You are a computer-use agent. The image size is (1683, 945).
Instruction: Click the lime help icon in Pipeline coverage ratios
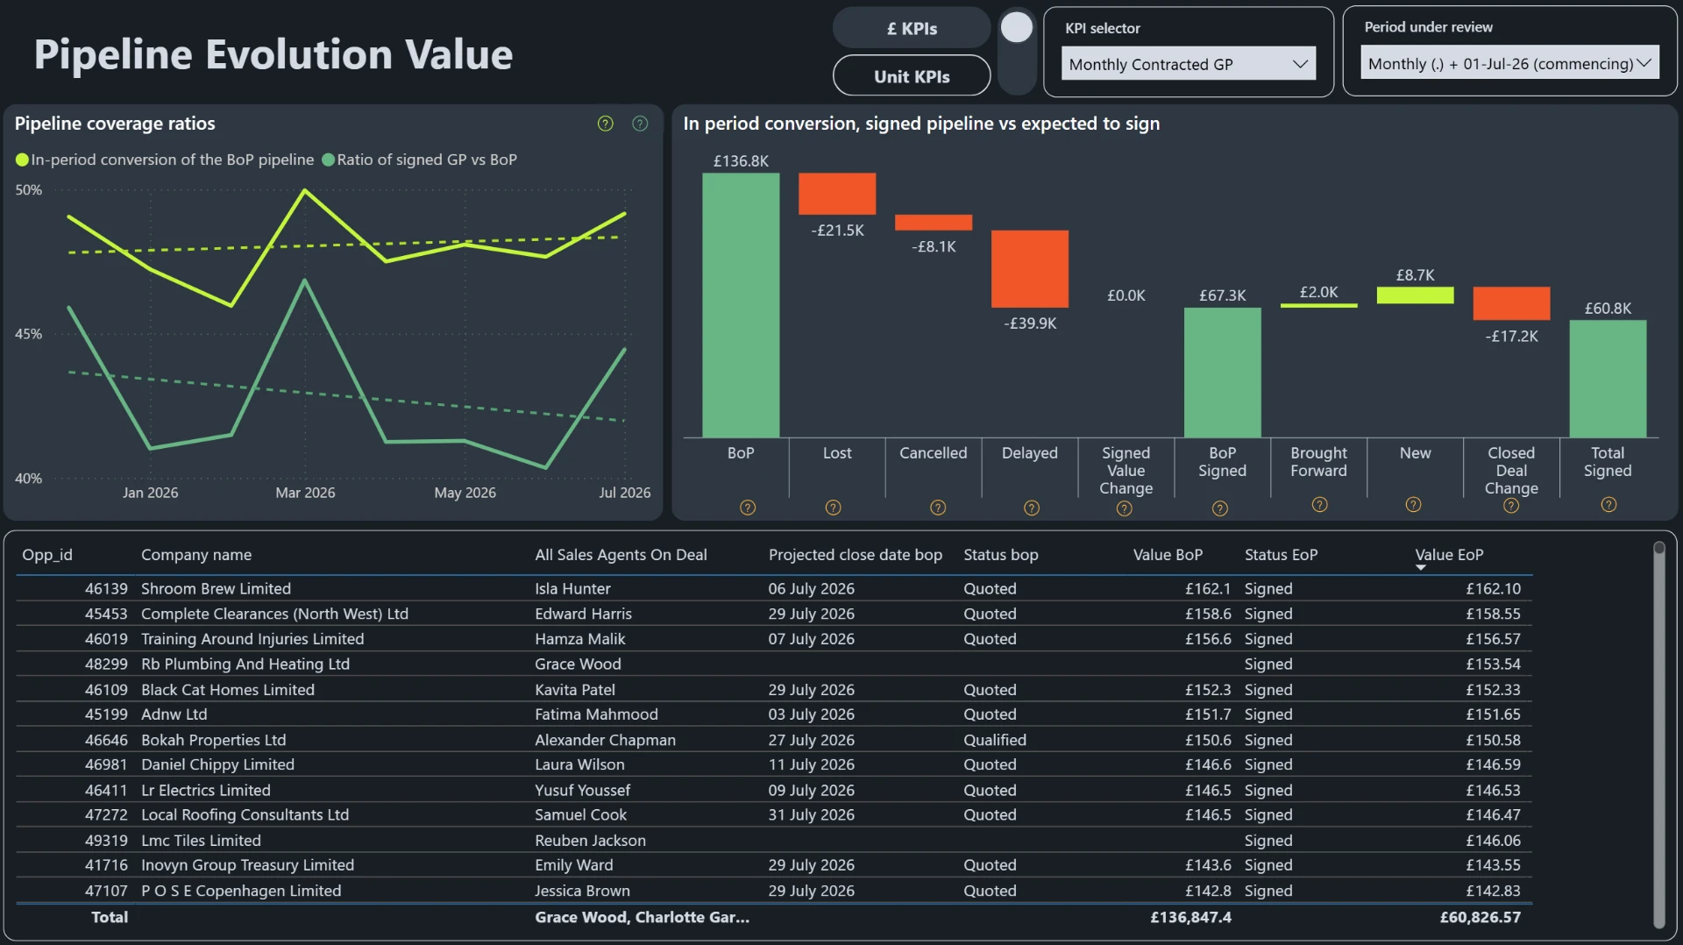click(x=605, y=124)
